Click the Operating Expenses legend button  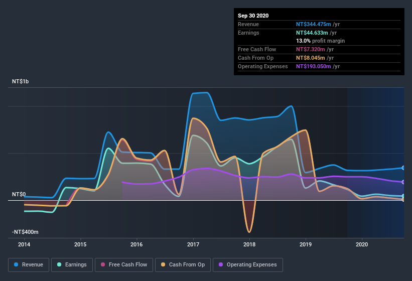click(x=247, y=264)
